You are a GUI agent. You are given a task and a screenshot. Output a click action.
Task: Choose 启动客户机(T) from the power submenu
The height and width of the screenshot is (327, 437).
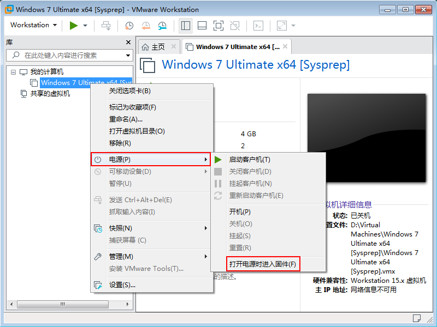250,160
